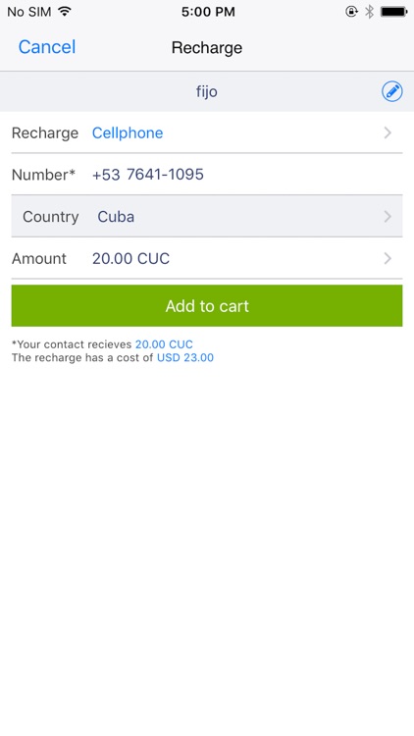Tap the Wi-Fi status icon

coord(65,11)
